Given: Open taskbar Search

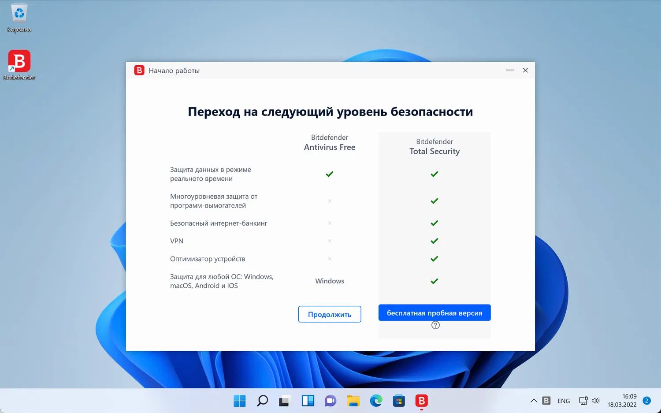Looking at the screenshot, I should pyautogui.click(x=263, y=401).
